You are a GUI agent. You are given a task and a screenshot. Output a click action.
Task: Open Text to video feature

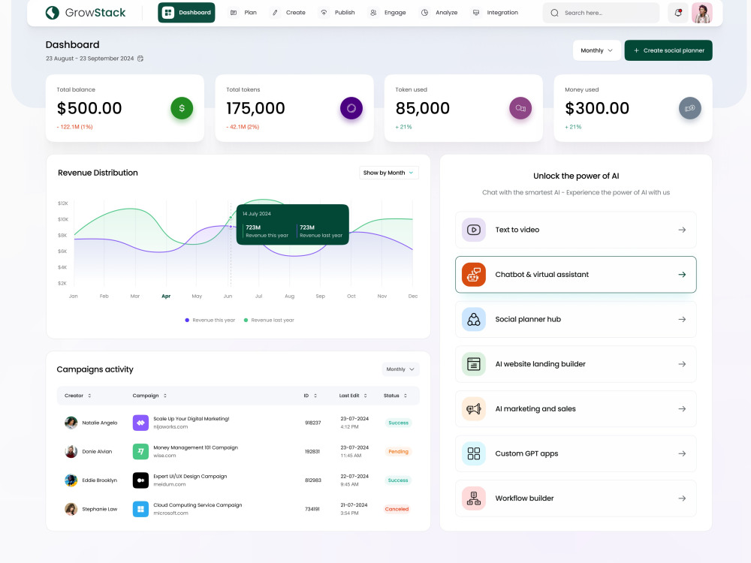[576, 230]
